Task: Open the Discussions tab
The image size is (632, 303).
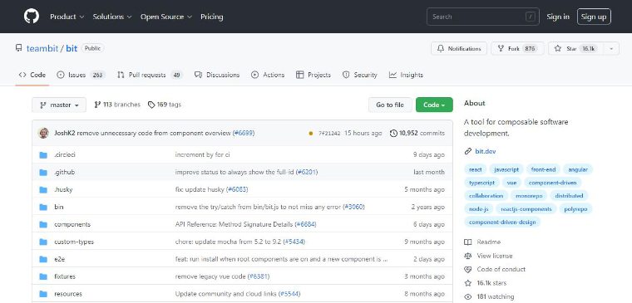Action: click(217, 75)
